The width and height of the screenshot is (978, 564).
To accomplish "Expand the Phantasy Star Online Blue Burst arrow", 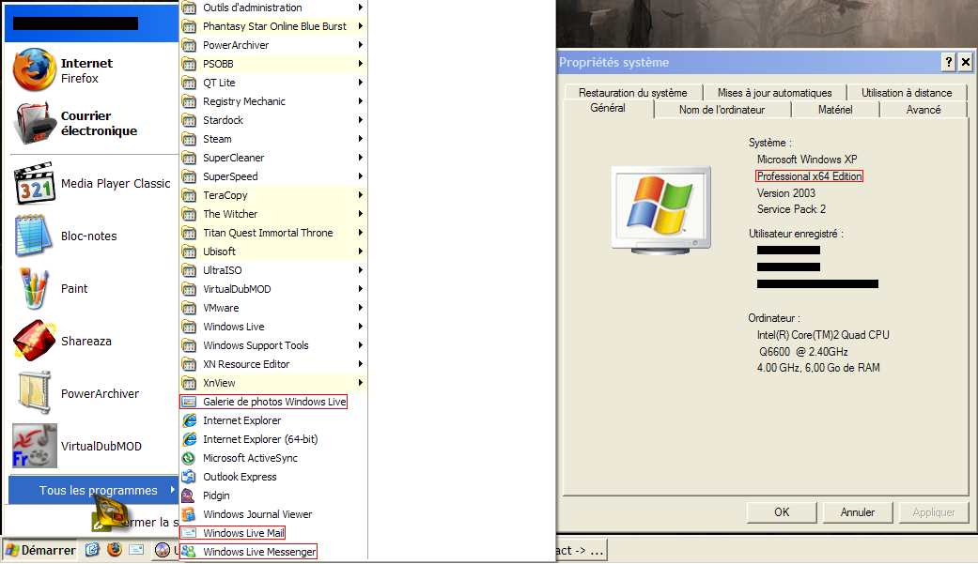I will 361,26.
